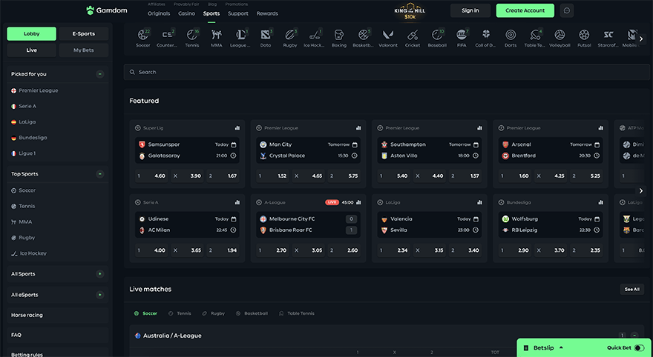Switch to the Live tab
This screenshot has height=357, width=653.
coord(32,50)
